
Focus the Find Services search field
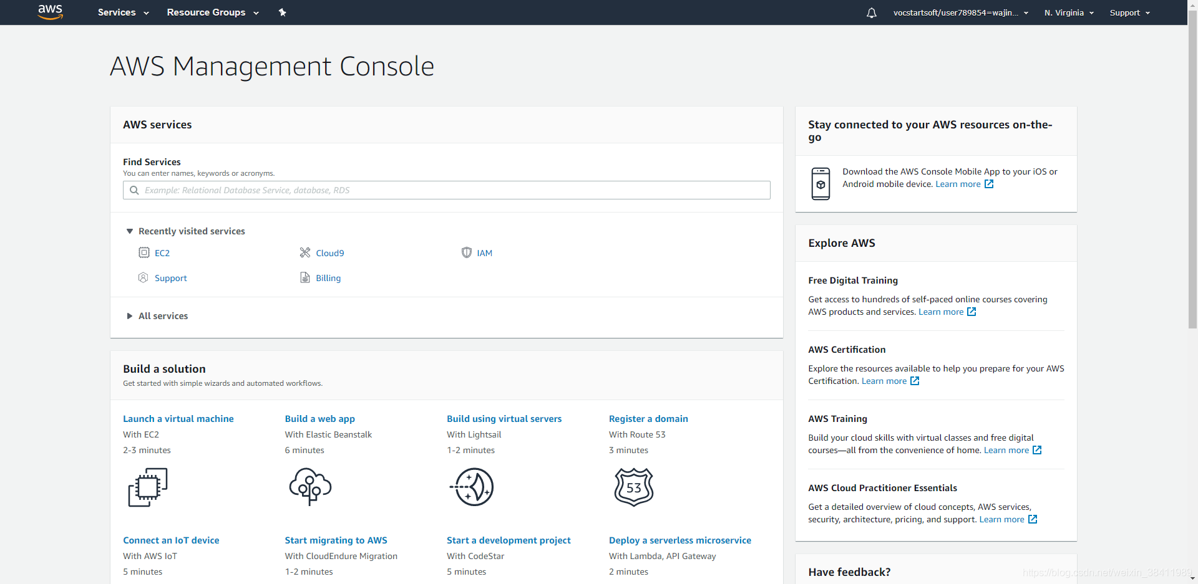(447, 190)
